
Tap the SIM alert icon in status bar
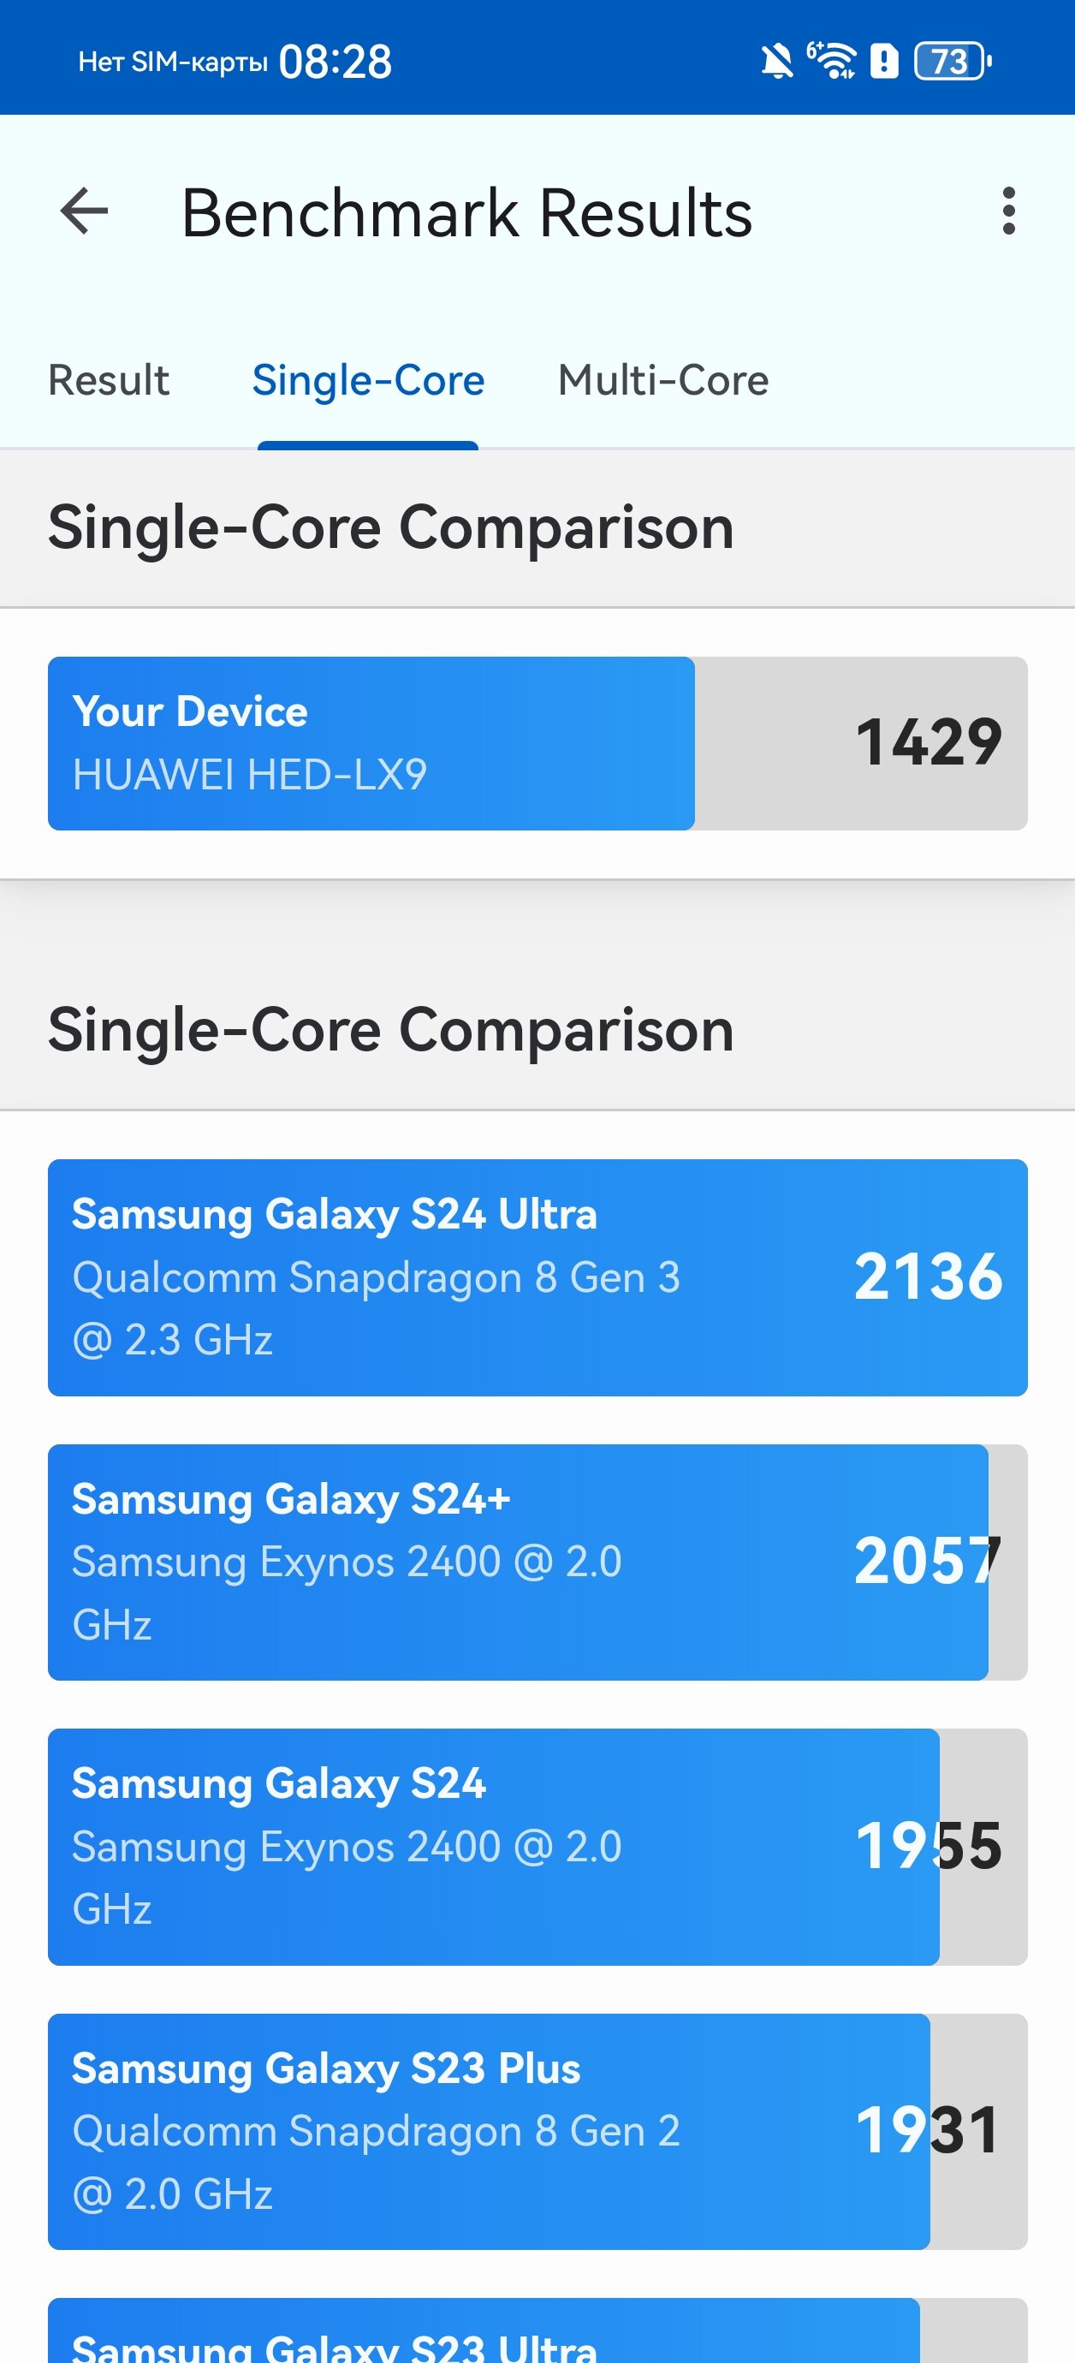[x=883, y=62]
